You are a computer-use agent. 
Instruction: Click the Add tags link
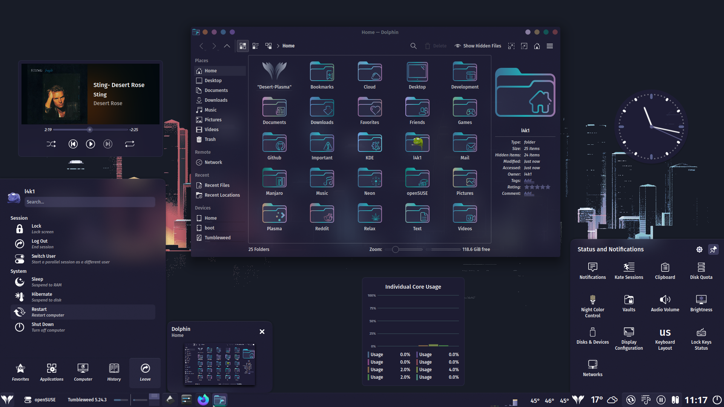pyautogui.click(x=529, y=181)
